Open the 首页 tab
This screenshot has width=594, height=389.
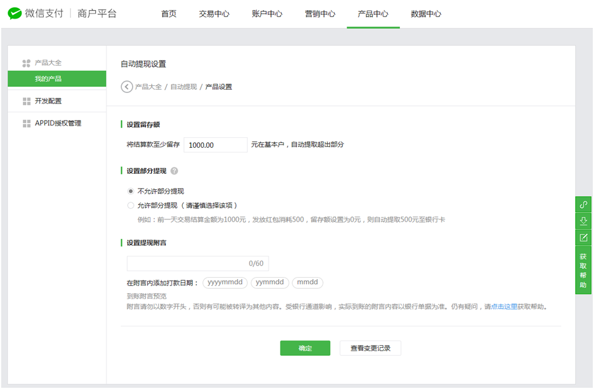coord(169,14)
